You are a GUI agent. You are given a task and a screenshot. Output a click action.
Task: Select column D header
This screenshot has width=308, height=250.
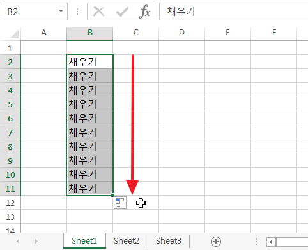click(x=181, y=33)
